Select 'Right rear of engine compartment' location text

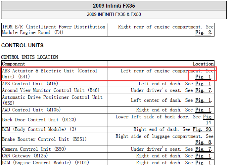pos(160,27)
